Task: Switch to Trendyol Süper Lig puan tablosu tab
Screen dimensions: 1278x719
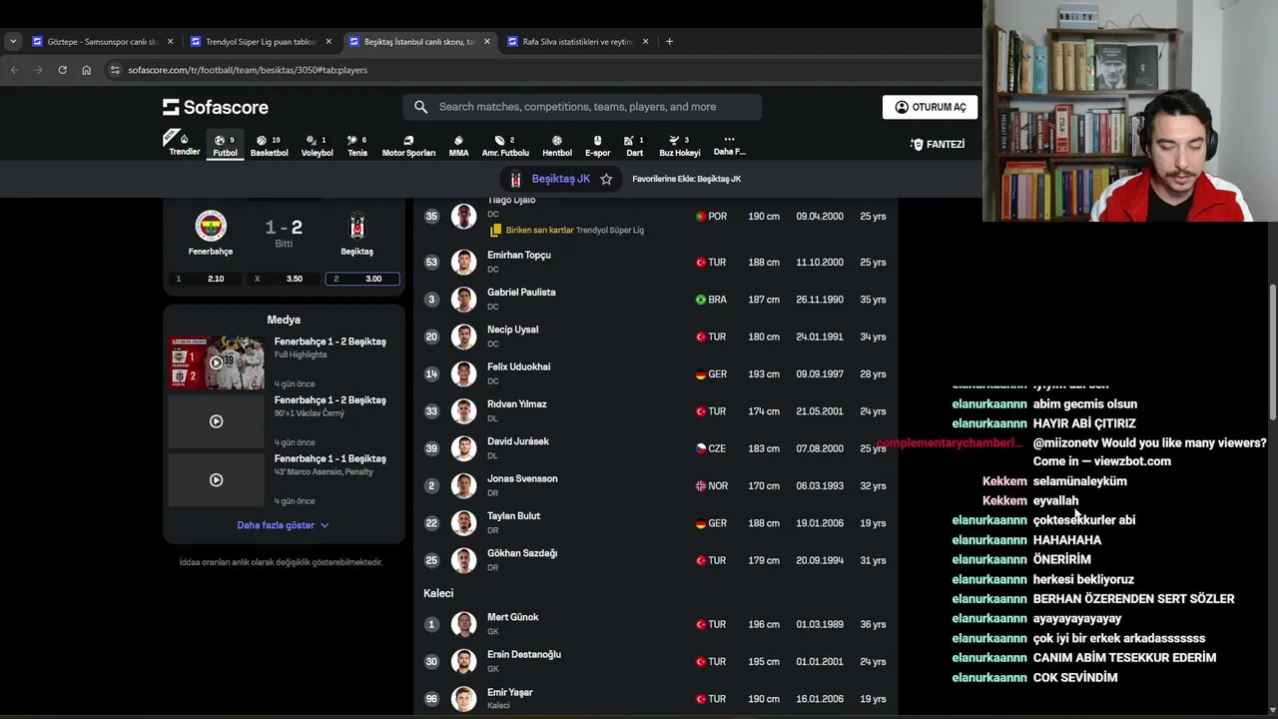Action: (x=260, y=41)
